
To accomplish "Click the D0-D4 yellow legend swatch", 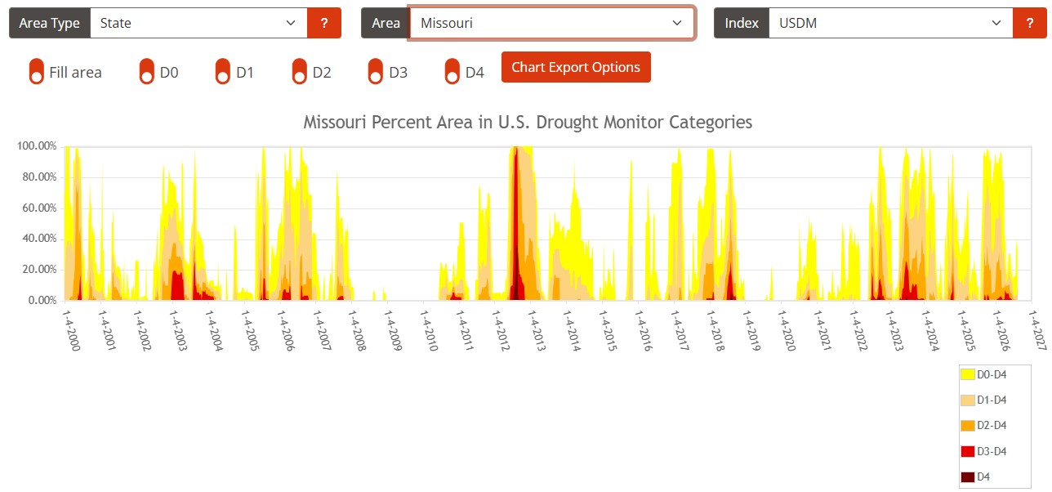I will tap(968, 374).
